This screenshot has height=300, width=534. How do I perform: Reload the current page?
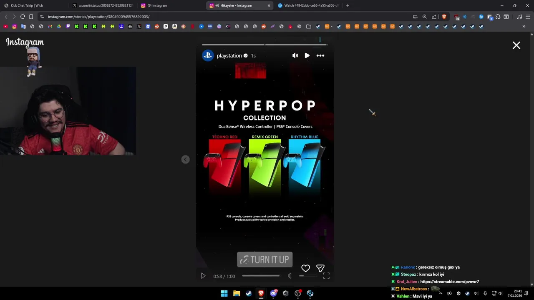[23, 17]
